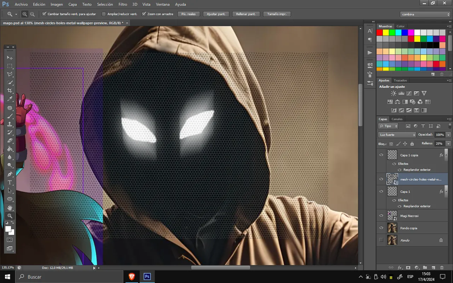Open the Filtro menu

(x=123, y=5)
